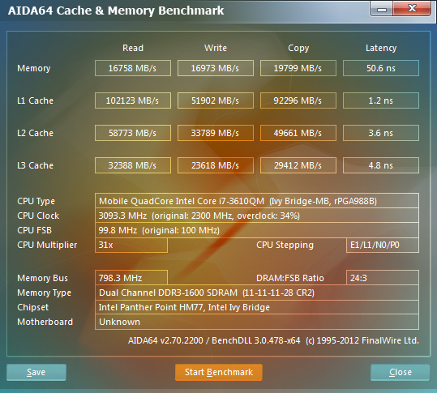Viewport: 437px width, 393px height.
Task: Select the CPU Multiplier 31x field
Action: 131,245
